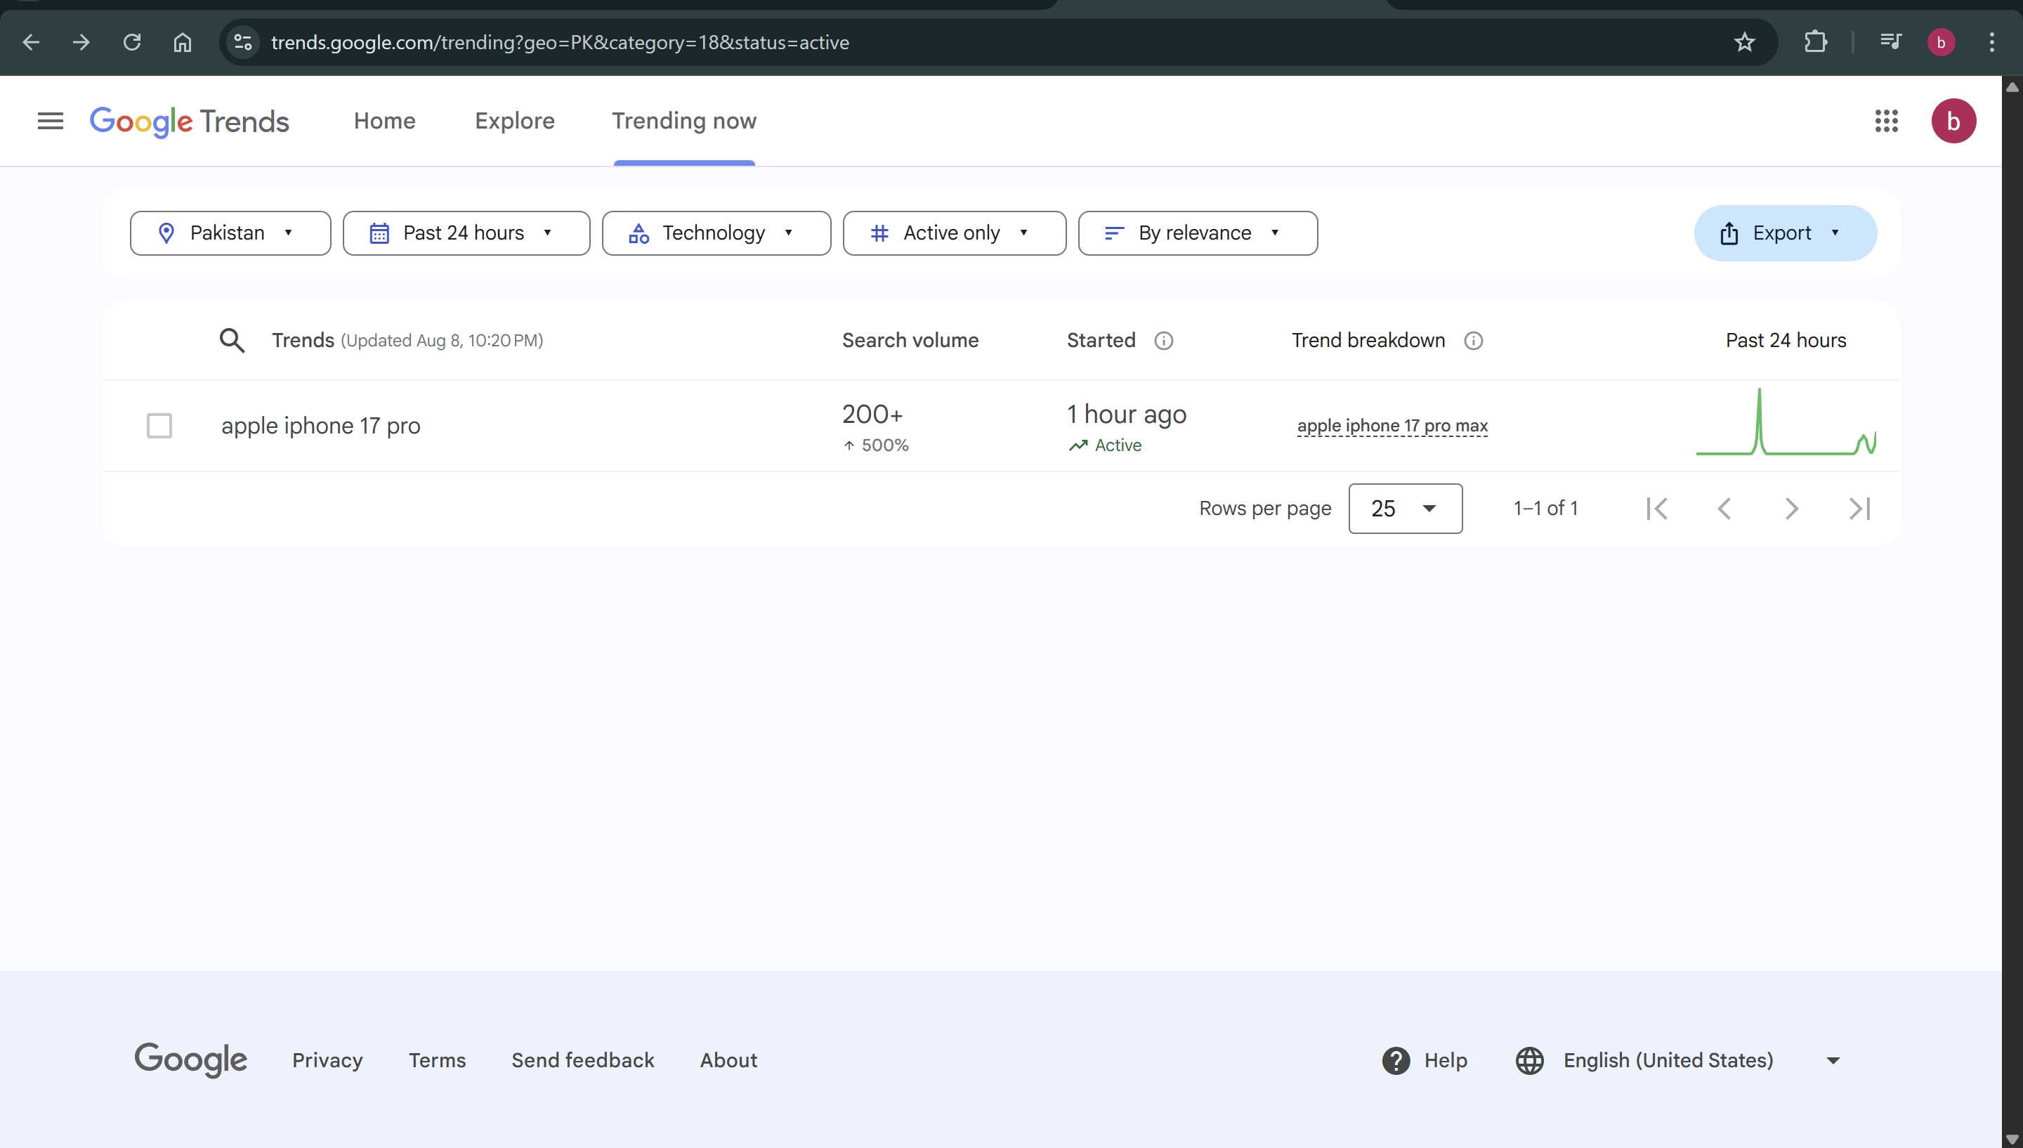The image size is (2023, 1148).
Task: Reload the page in the browser
Action: coord(131,43)
